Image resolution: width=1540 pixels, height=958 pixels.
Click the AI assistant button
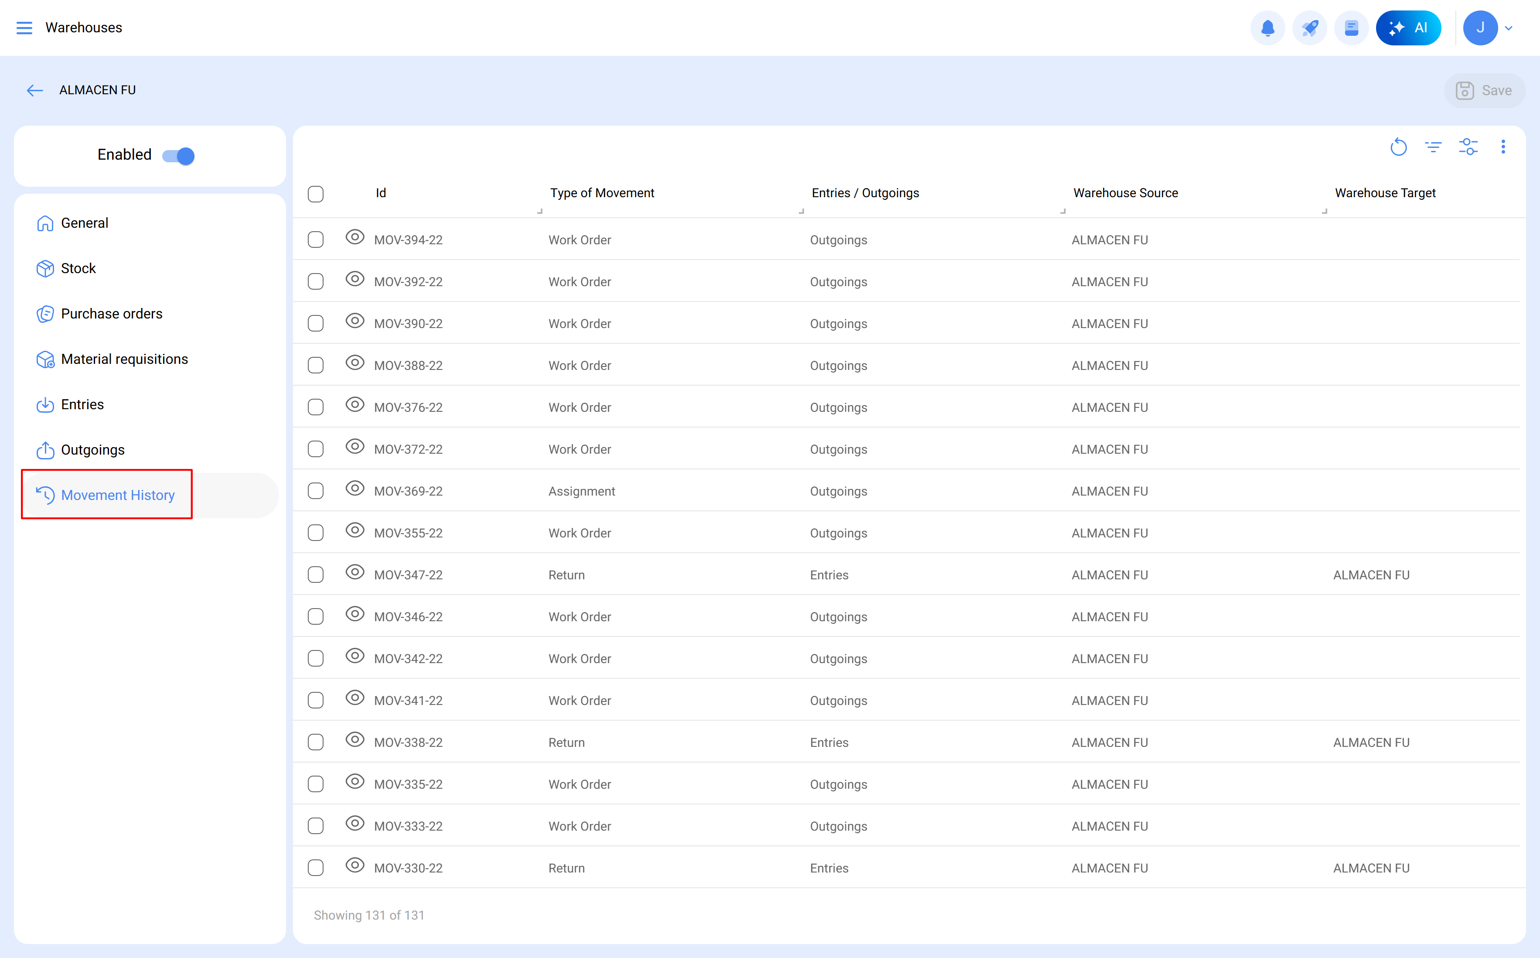1408,28
